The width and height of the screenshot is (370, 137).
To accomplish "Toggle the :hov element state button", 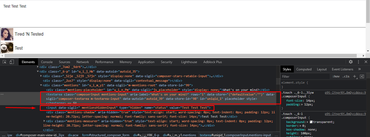I will click(336, 77).
